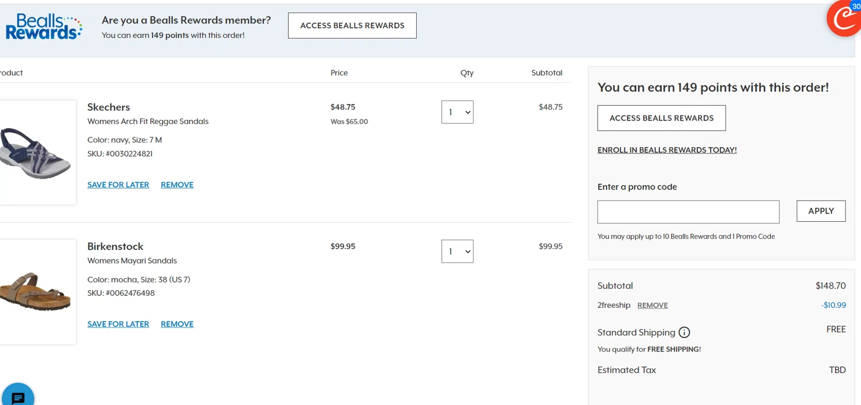The height and width of the screenshot is (405, 861).
Task: Open the Capital One Shopping extension badge
Action: click(x=844, y=18)
